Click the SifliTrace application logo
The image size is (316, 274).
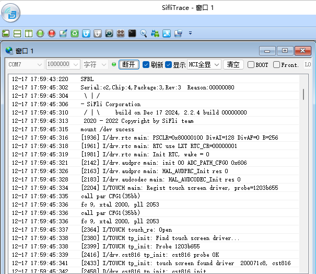[x=10, y=13]
